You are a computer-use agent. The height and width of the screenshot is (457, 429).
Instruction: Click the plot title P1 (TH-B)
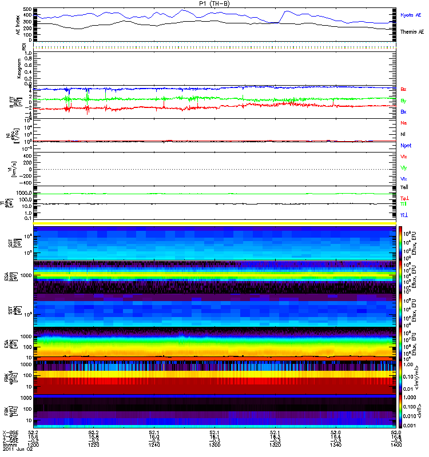click(x=214, y=3)
